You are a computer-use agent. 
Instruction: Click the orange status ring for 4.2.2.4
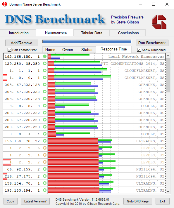[x=45, y=155]
